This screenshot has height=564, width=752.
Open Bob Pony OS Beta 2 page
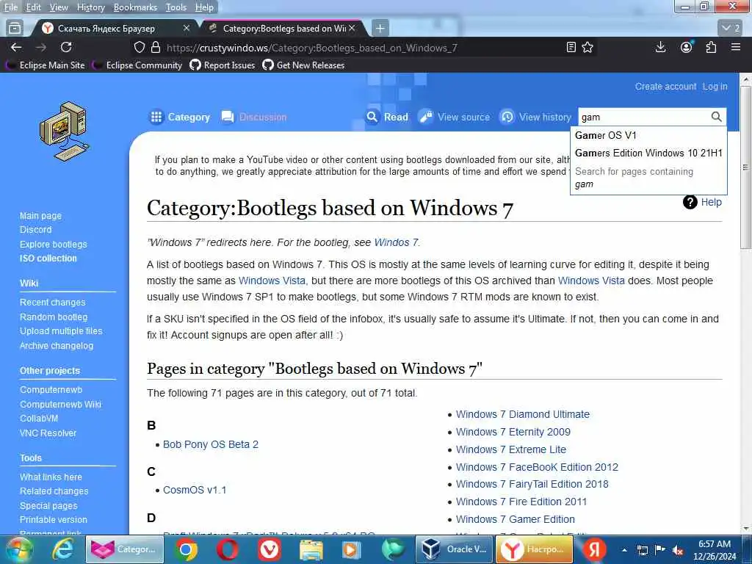[211, 444]
